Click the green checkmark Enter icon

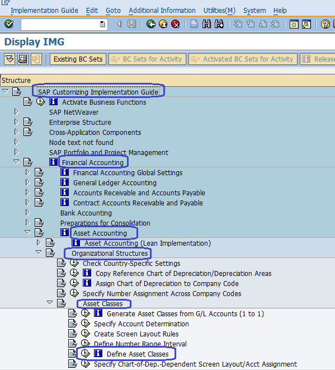click(x=9, y=24)
